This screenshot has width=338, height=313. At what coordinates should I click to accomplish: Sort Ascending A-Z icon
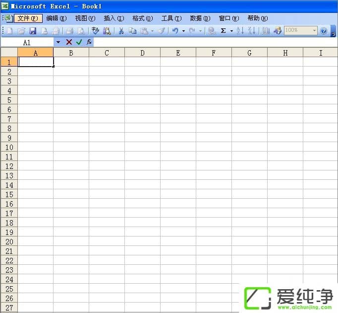[240, 31]
